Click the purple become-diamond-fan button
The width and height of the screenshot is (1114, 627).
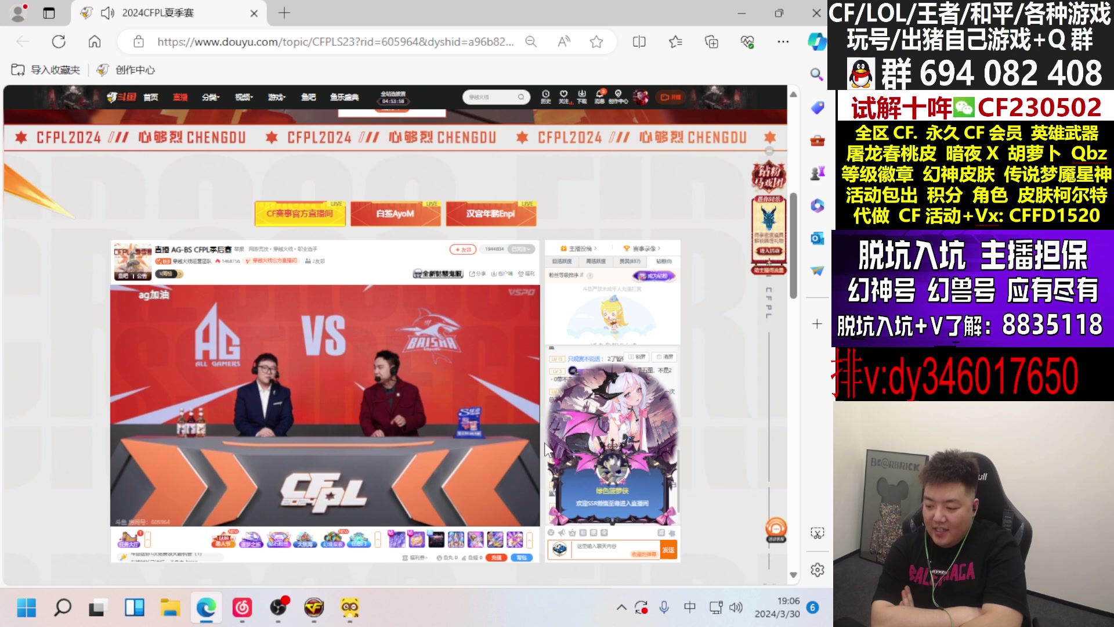tap(654, 276)
